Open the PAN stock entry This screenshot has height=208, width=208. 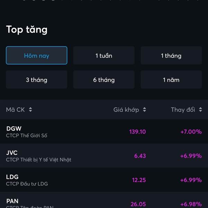[104, 200]
